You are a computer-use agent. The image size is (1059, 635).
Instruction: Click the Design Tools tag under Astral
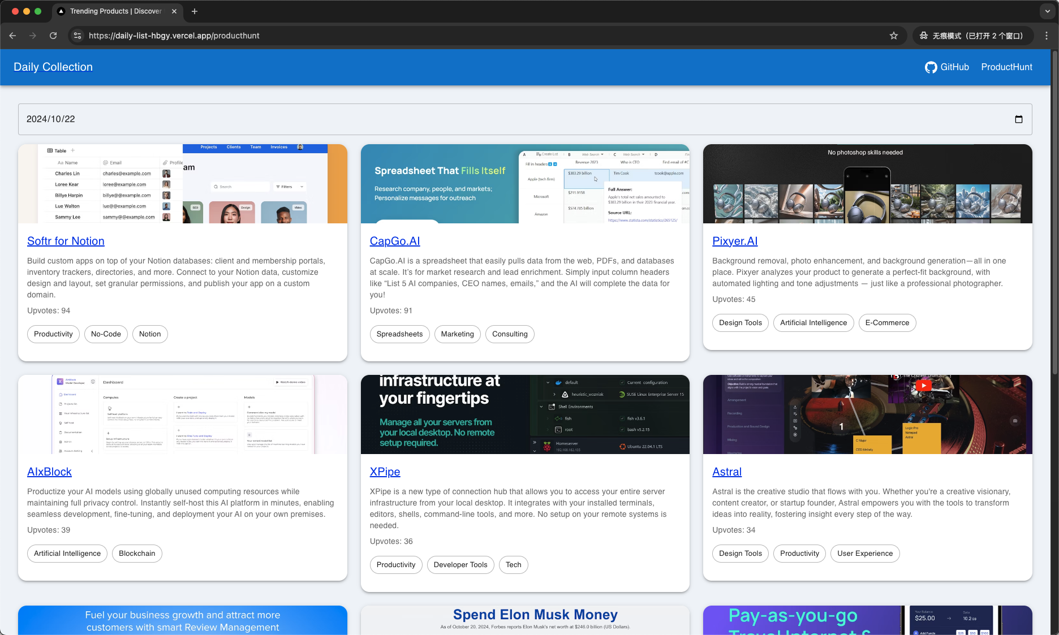[x=741, y=554]
